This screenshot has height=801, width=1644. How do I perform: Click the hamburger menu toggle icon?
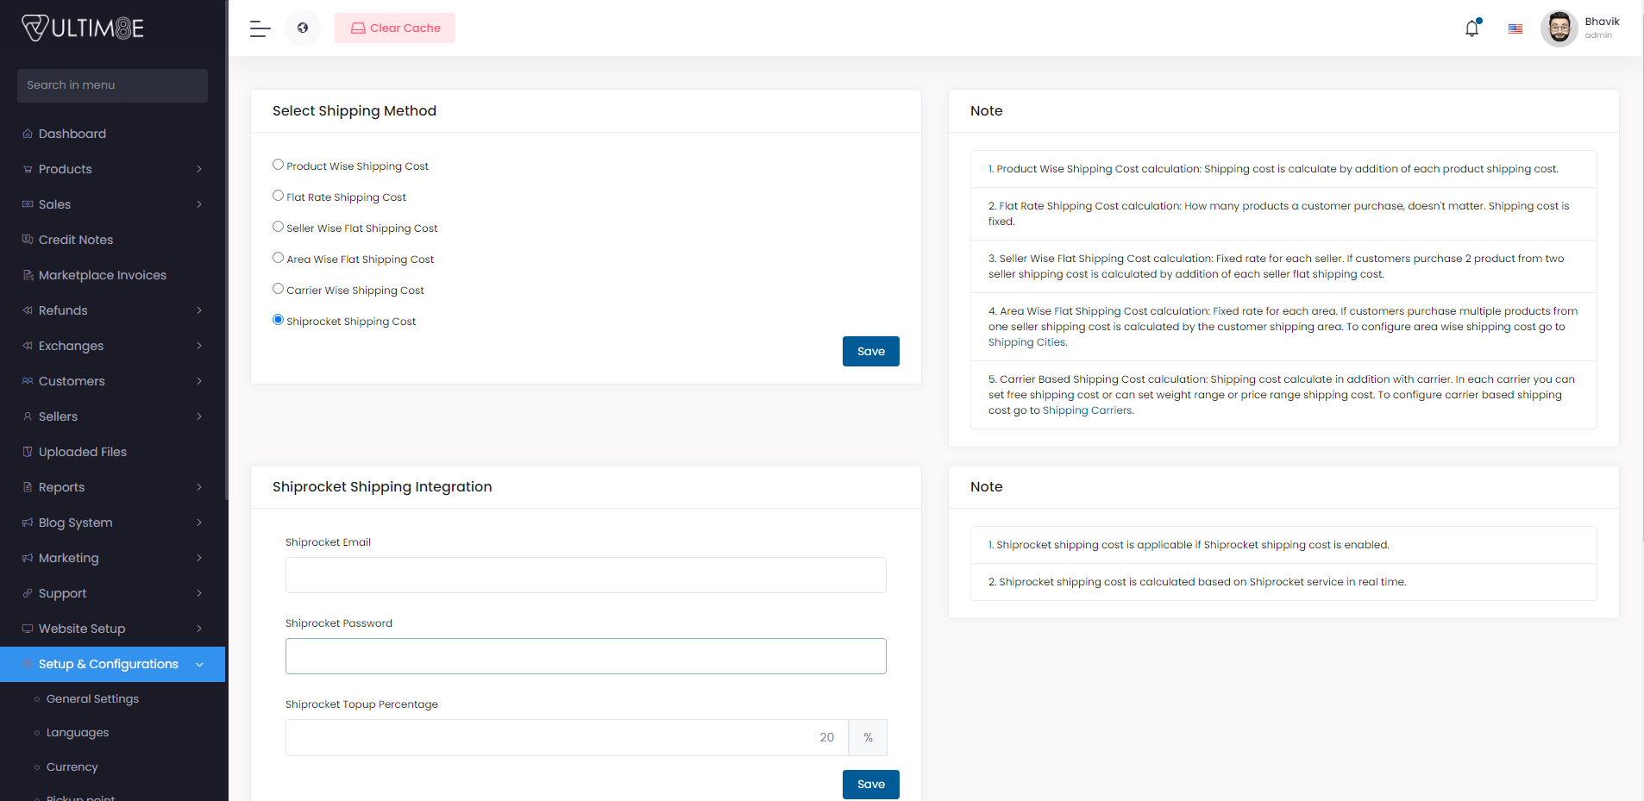pos(260,28)
